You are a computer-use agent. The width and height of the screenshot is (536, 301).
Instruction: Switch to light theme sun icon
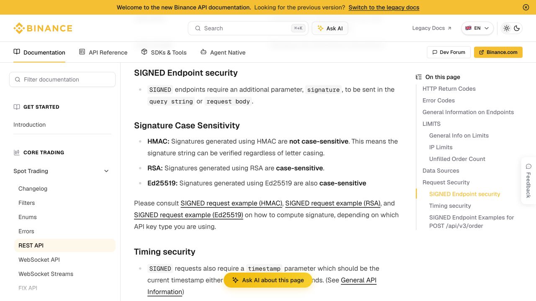click(507, 28)
